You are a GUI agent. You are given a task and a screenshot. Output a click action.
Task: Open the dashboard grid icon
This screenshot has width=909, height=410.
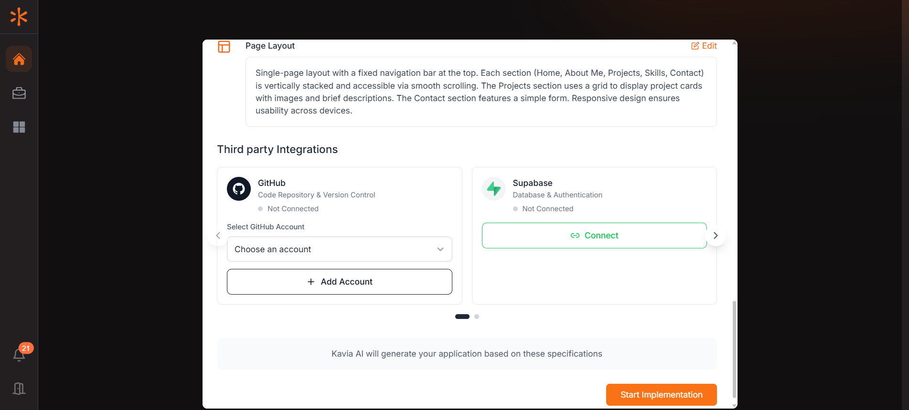tap(19, 127)
